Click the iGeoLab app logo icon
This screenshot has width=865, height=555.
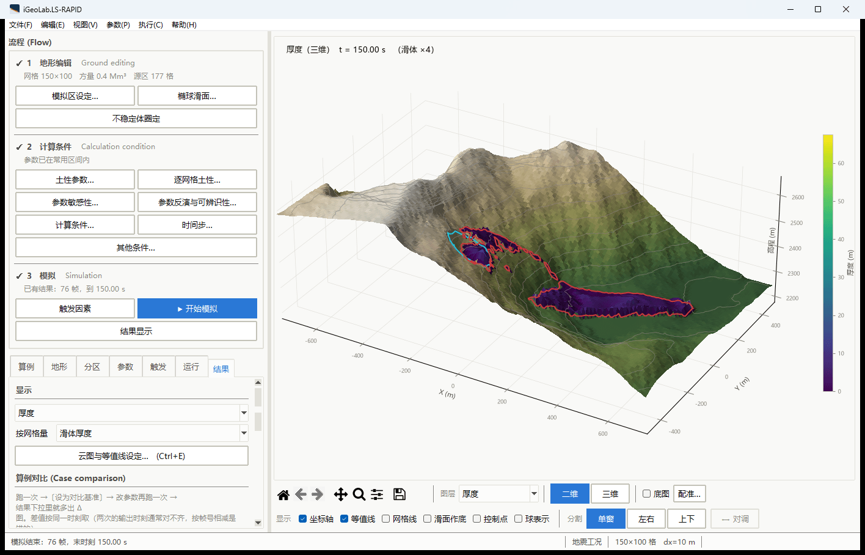tap(15, 9)
